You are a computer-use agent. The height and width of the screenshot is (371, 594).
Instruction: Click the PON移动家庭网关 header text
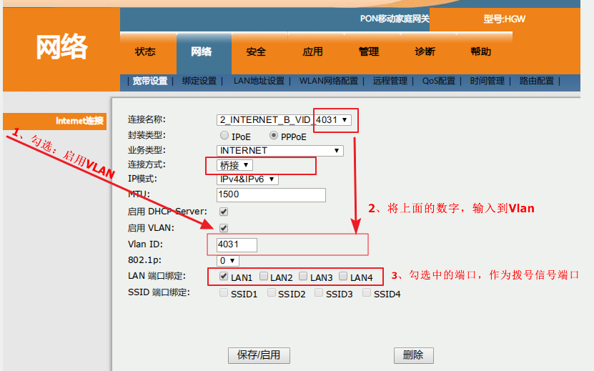point(395,19)
